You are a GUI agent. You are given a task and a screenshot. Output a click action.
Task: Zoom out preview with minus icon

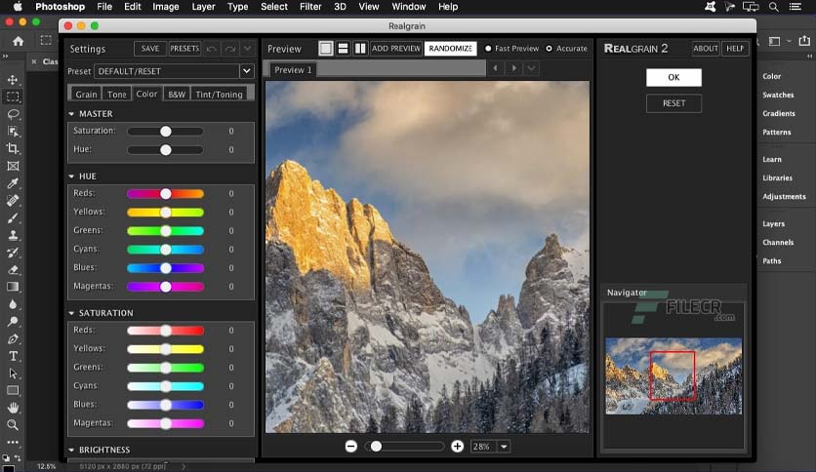point(351,446)
